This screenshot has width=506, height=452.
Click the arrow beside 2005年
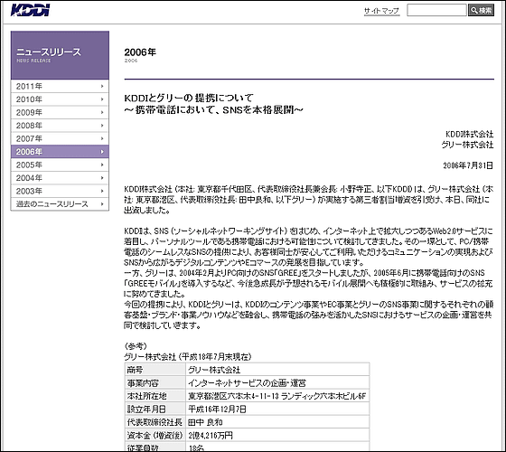click(102, 165)
